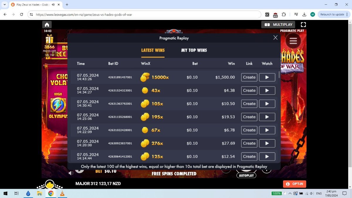Create a link for the 15000x win
Image resolution: width=352 pixels, height=198 pixels.
tap(249, 77)
